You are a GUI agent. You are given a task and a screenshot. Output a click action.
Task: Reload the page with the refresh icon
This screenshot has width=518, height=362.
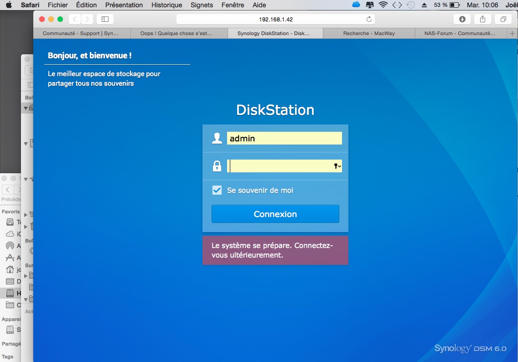pyautogui.click(x=369, y=19)
